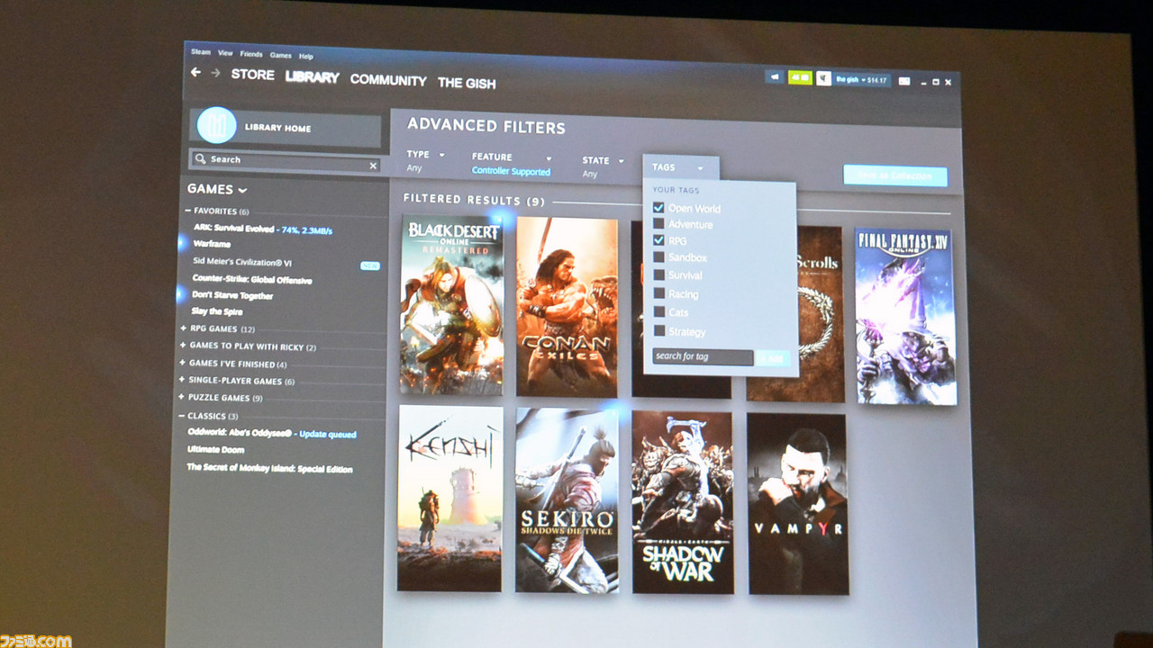Clear the search with the X icon
1153x648 pixels.
(x=373, y=166)
